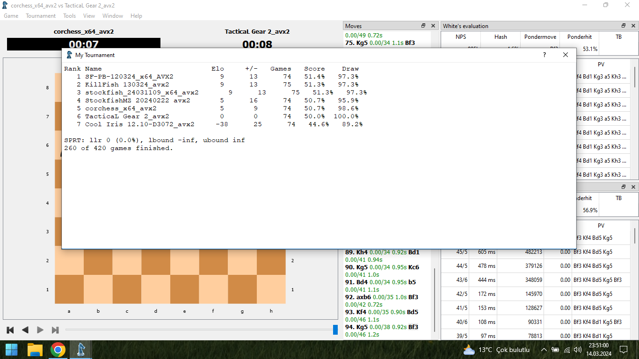Click the move navigation slider handle
The image size is (639, 359).
click(x=335, y=330)
